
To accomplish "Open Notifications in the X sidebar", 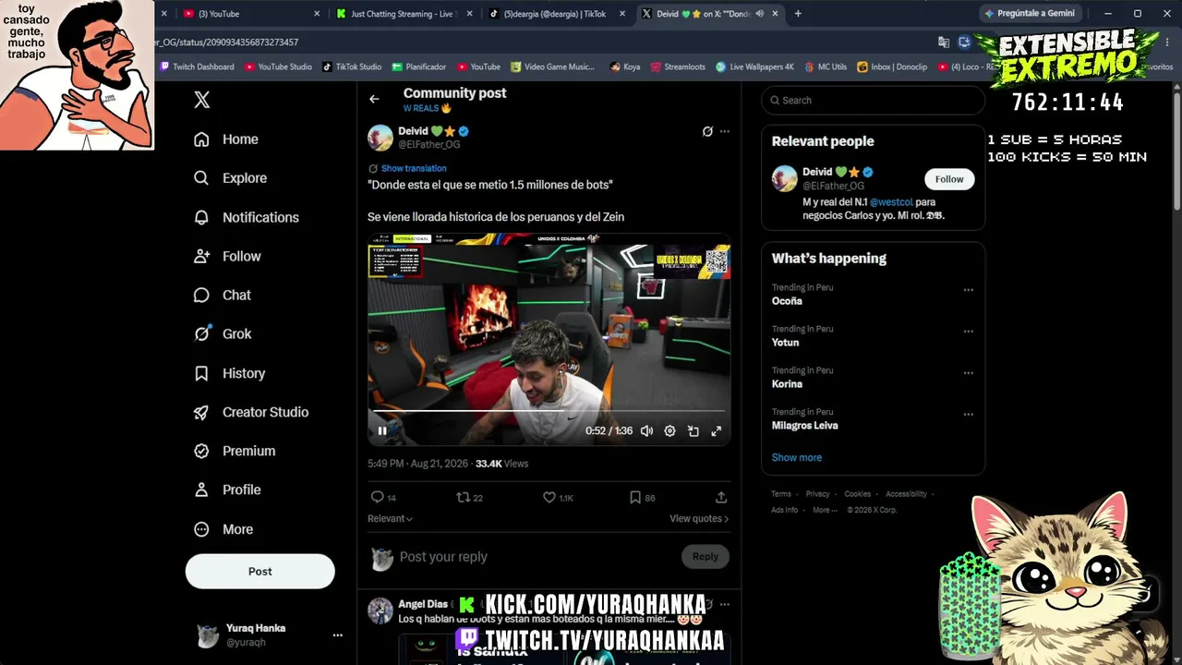I will click(x=247, y=217).
